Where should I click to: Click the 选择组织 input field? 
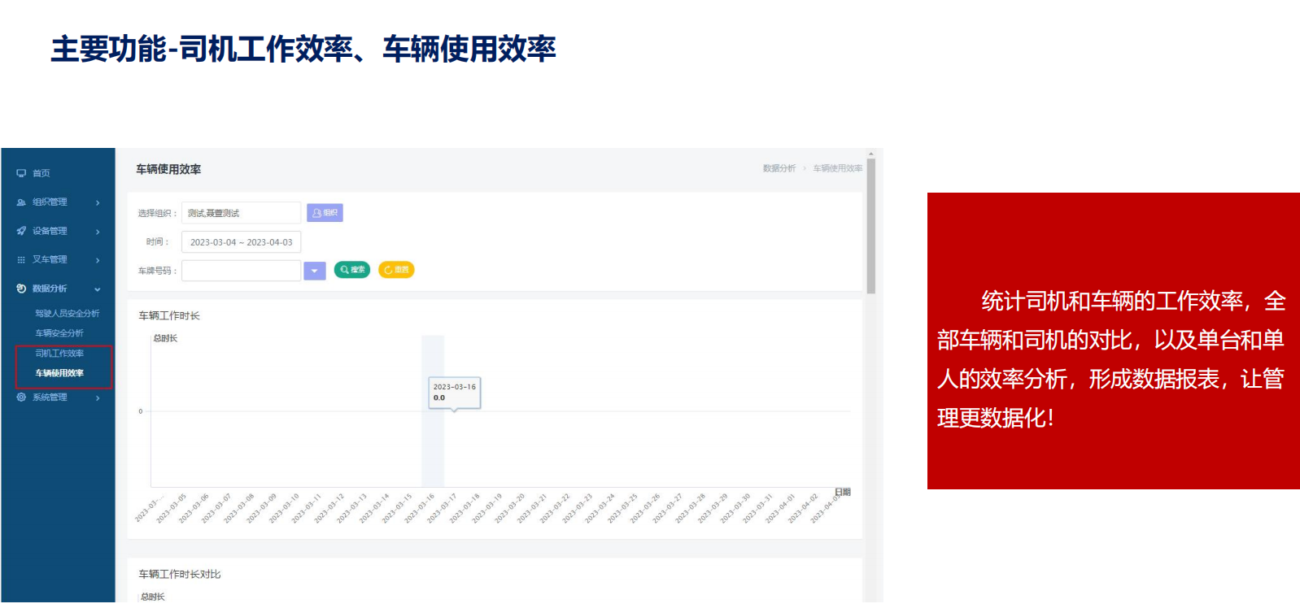pyautogui.click(x=241, y=213)
